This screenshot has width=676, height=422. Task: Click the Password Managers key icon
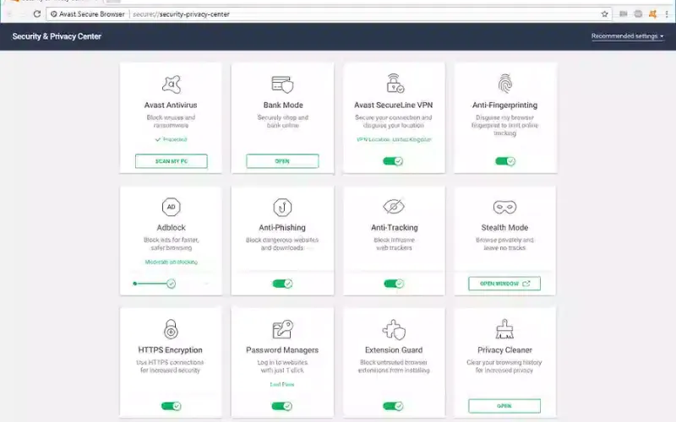pos(282,329)
